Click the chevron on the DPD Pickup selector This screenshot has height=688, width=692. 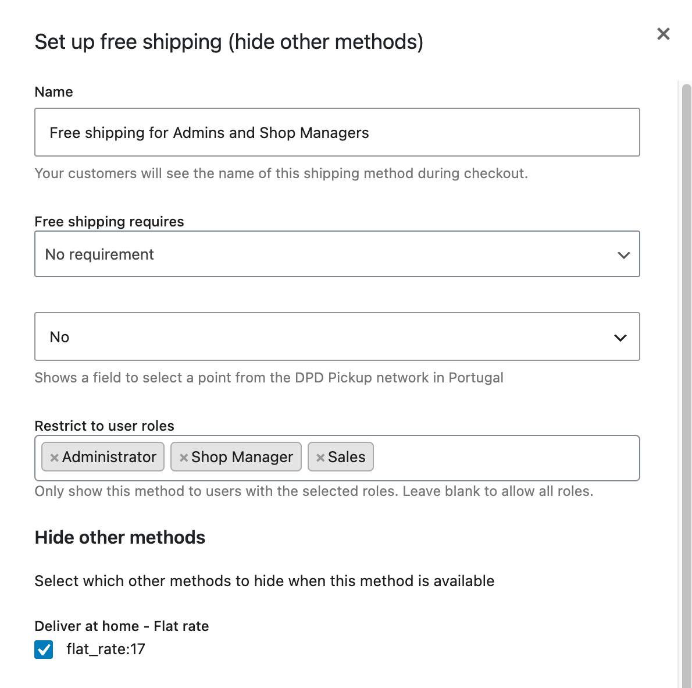(620, 337)
